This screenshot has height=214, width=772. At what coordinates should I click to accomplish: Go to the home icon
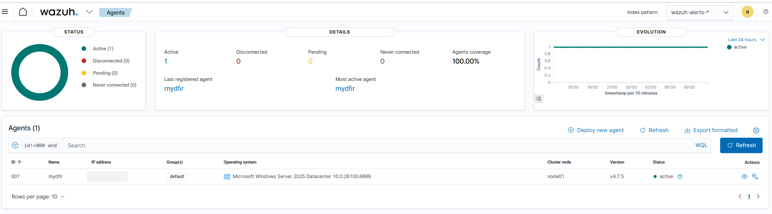point(23,12)
